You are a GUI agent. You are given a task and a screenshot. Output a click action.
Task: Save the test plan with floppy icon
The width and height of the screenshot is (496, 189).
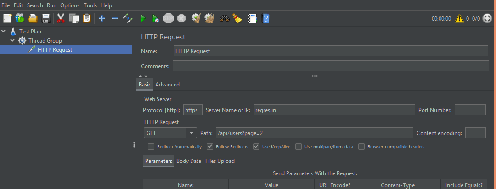click(46, 19)
